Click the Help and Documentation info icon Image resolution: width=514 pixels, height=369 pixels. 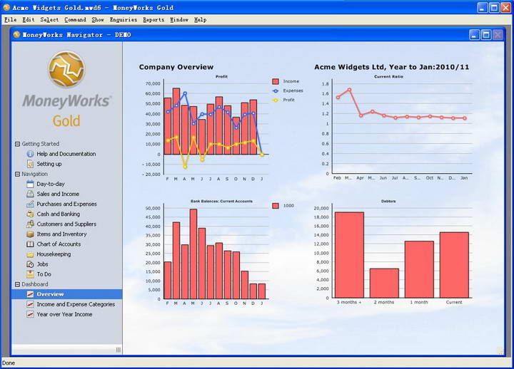pyautogui.click(x=30, y=154)
